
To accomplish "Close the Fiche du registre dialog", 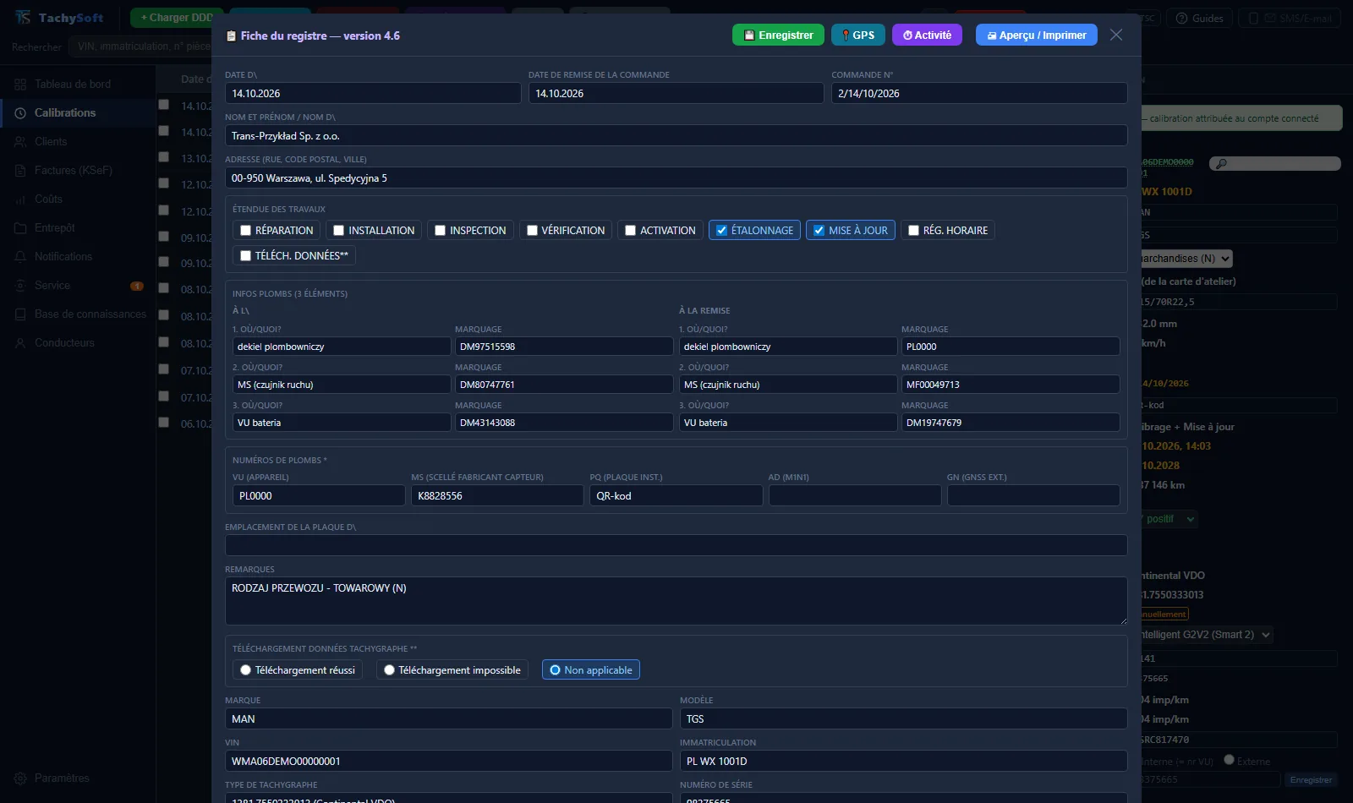I will click(1116, 35).
